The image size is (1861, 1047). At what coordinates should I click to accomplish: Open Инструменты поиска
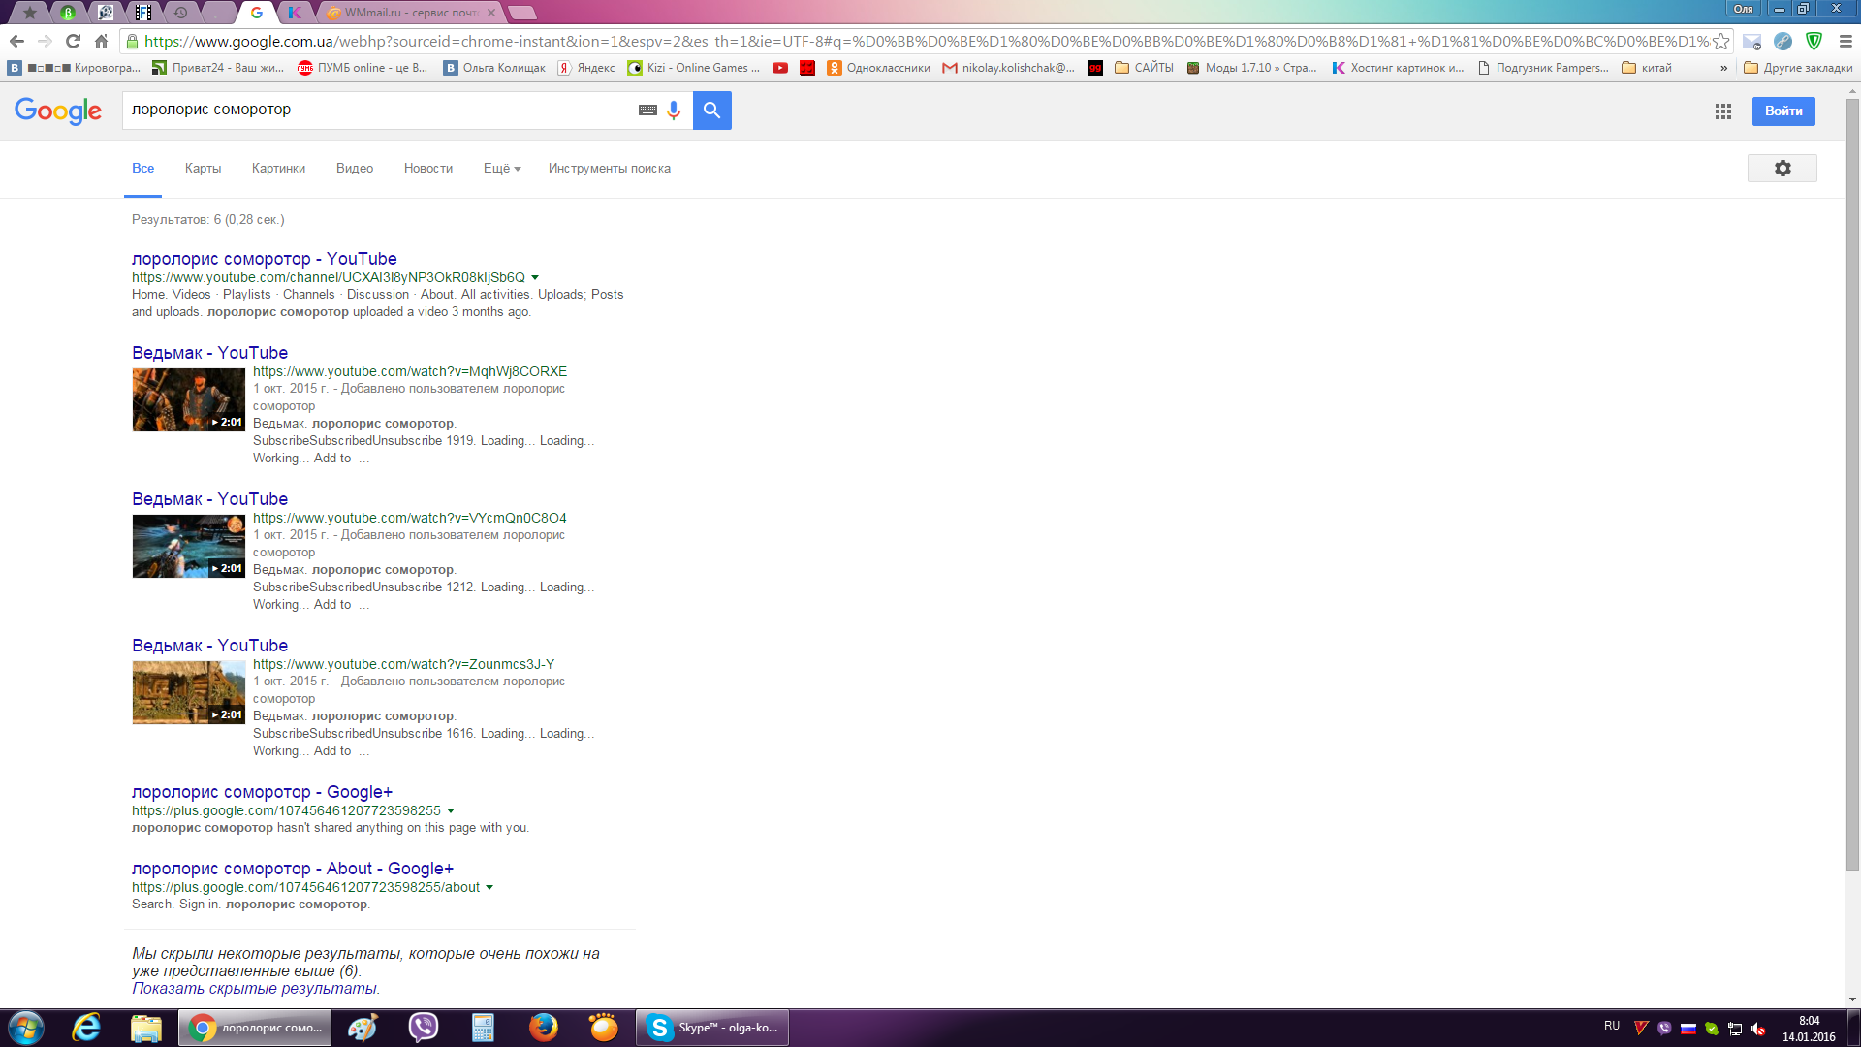(610, 169)
